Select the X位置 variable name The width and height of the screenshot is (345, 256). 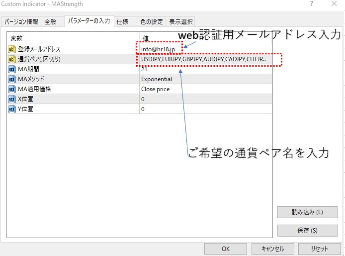tap(25, 99)
